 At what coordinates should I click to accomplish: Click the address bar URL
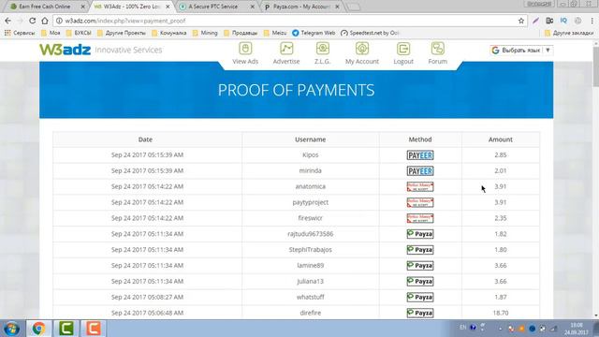coord(125,21)
